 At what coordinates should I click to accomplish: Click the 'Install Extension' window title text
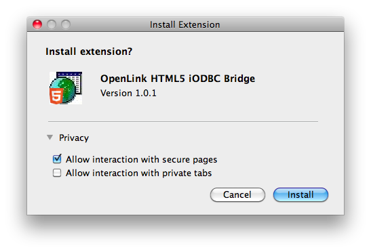click(184, 24)
